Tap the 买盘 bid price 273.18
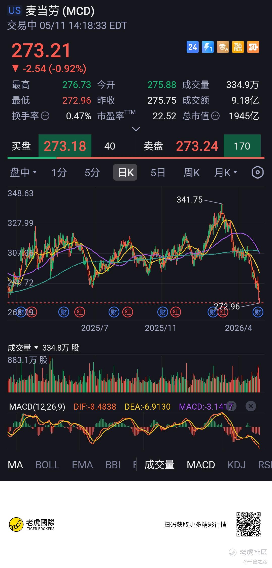This screenshot has width=272, height=568. point(65,146)
